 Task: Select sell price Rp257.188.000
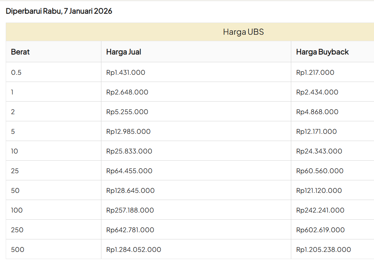pyautogui.click(x=130, y=210)
